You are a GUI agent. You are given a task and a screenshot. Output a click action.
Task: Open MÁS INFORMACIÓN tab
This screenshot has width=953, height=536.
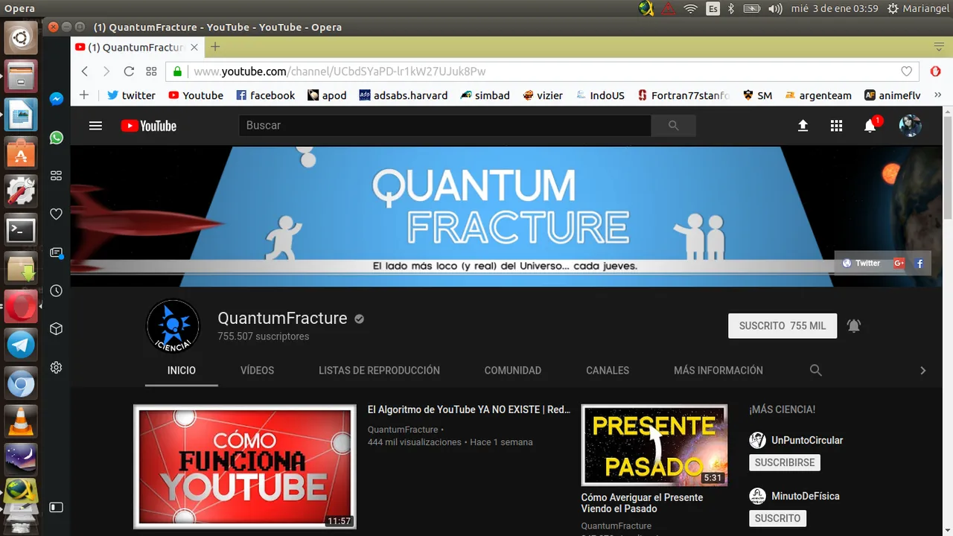718,370
